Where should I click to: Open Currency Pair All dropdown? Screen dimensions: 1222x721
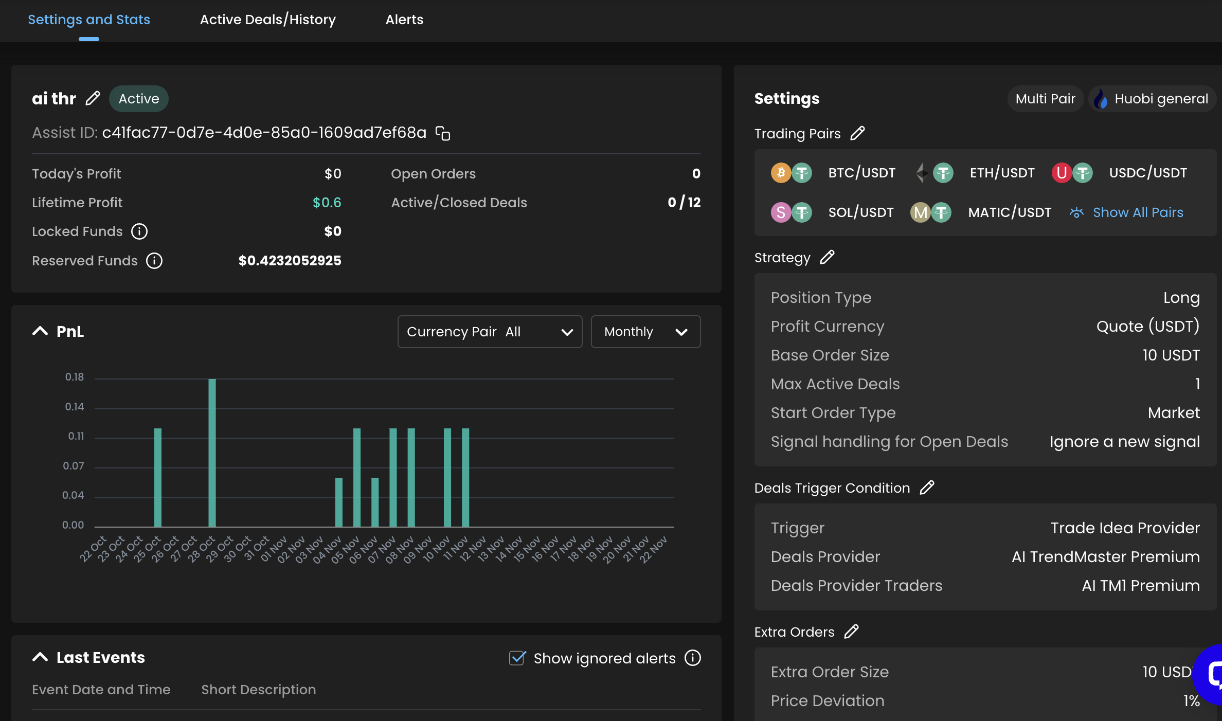490,332
